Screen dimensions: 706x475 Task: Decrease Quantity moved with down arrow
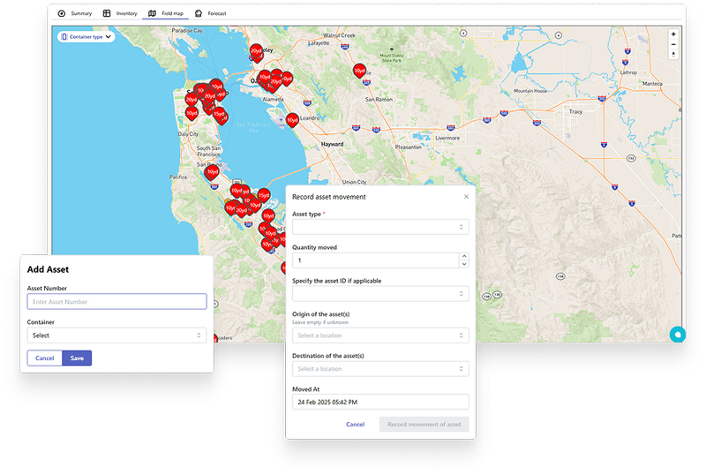pyautogui.click(x=464, y=264)
